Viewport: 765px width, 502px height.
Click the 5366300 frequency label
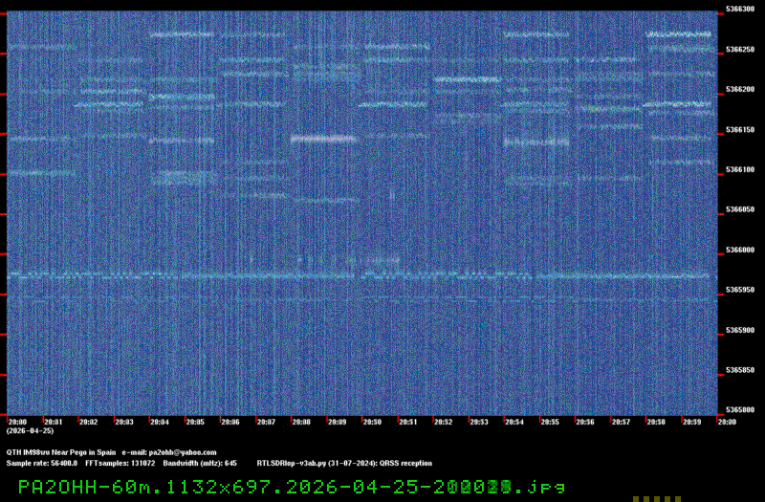tap(740, 9)
